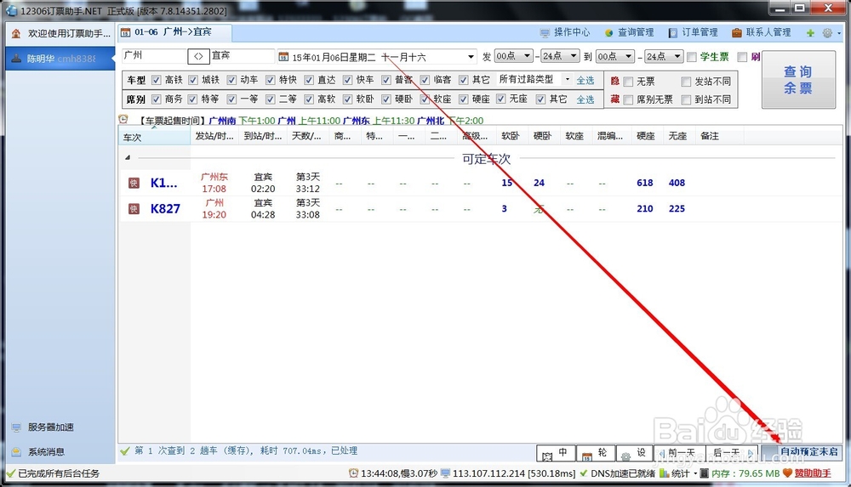Enable the 无票 hide checkbox
Viewport: 851px width, 487px height.
(629, 82)
